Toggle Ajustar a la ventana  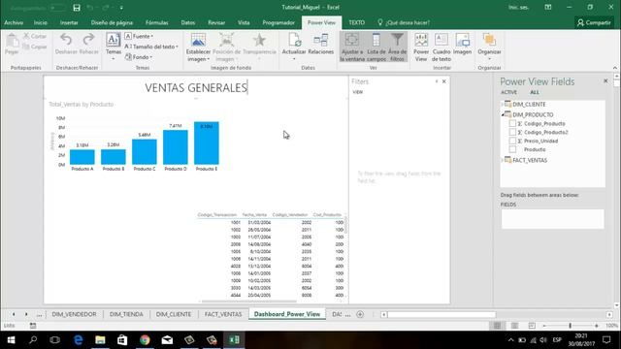[352, 48]
